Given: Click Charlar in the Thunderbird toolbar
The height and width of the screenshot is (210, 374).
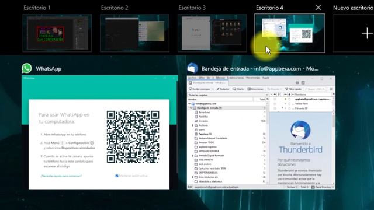Looking at the screenshot, I should [238, 89].
